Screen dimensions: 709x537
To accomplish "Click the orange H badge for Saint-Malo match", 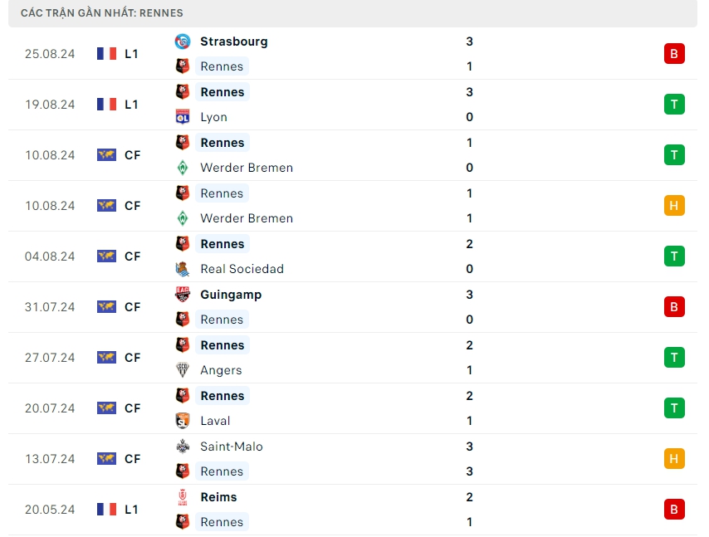I will (674, 459).
